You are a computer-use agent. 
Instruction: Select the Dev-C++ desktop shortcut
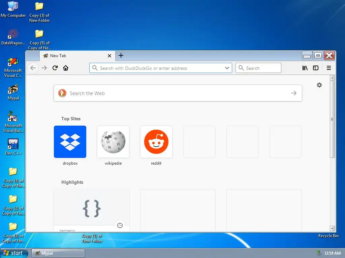click(x=13, y=147)
